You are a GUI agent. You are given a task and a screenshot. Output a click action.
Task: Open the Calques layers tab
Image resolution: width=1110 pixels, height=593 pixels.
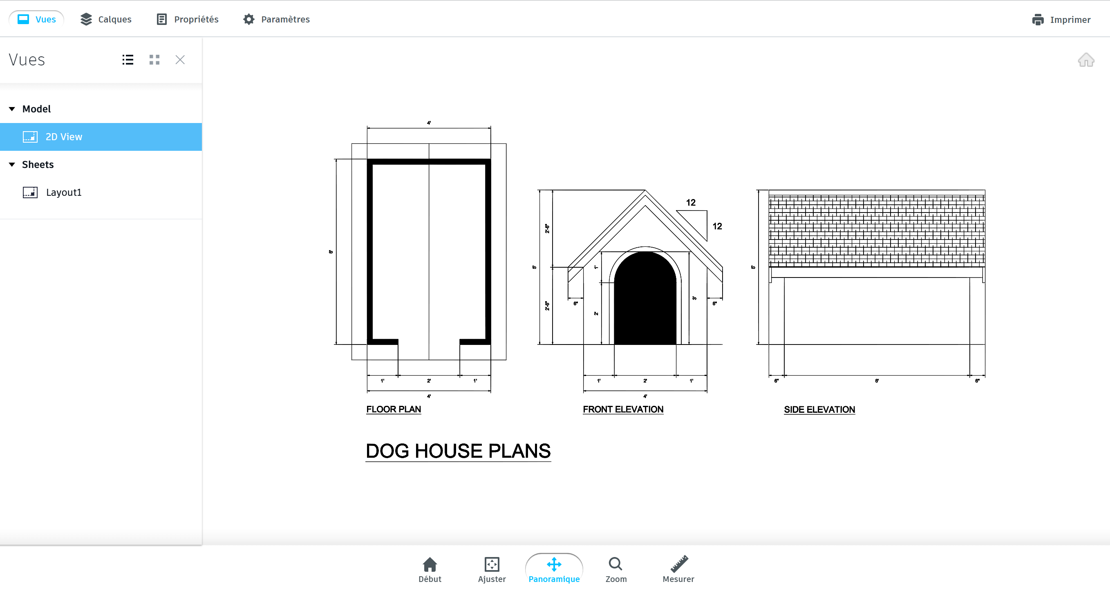(x=106, y=19)
